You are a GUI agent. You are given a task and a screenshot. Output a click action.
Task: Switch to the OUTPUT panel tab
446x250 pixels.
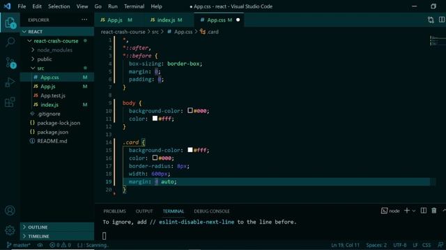[144, 211]
